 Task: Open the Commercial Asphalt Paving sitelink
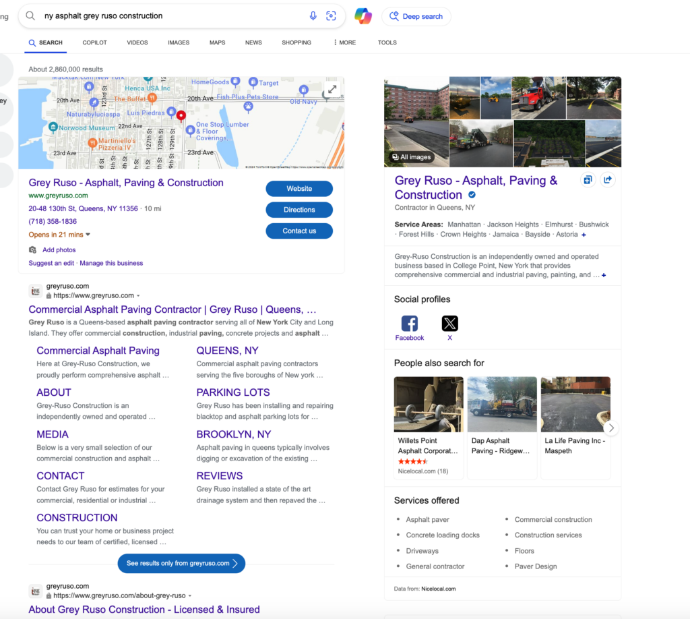(x=98, y=351)
